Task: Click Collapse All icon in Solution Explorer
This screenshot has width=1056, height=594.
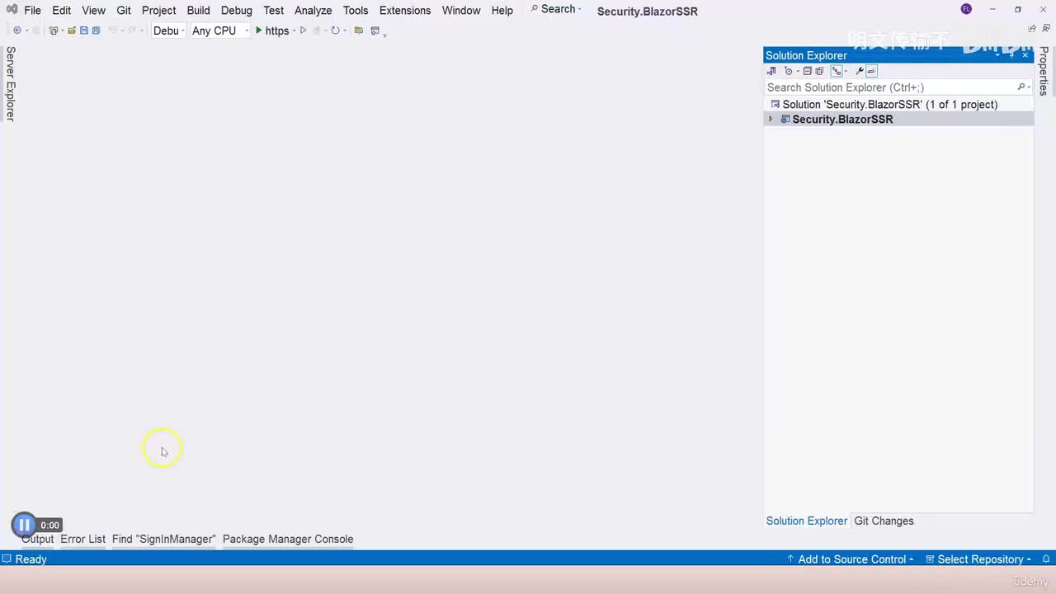Action: 808,71
